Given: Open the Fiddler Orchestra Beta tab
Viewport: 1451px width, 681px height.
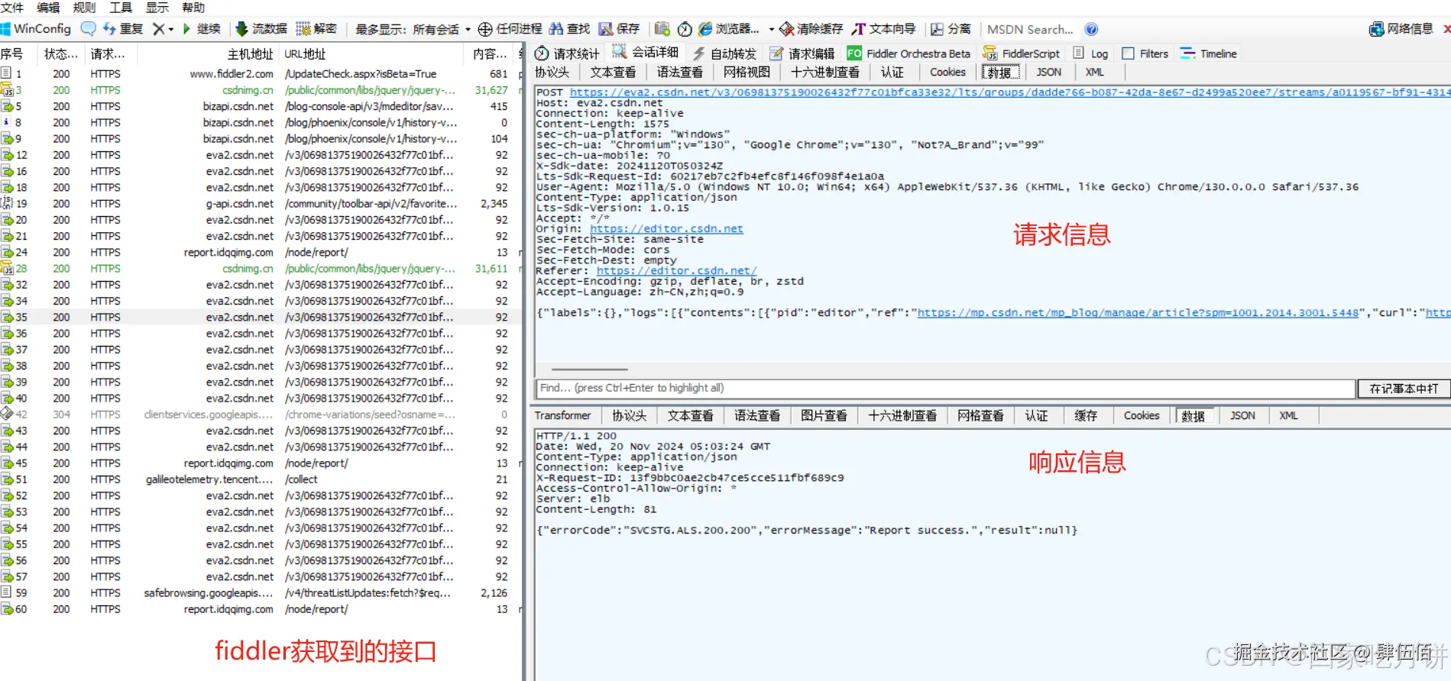Looking at the screenshot, I should pyautogui.click(x=908, y=53).
